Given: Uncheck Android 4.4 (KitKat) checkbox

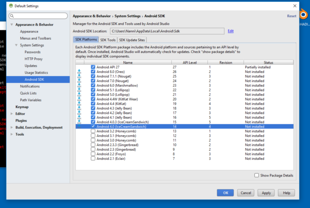Looking at the screenshot, I should (93, 103).
